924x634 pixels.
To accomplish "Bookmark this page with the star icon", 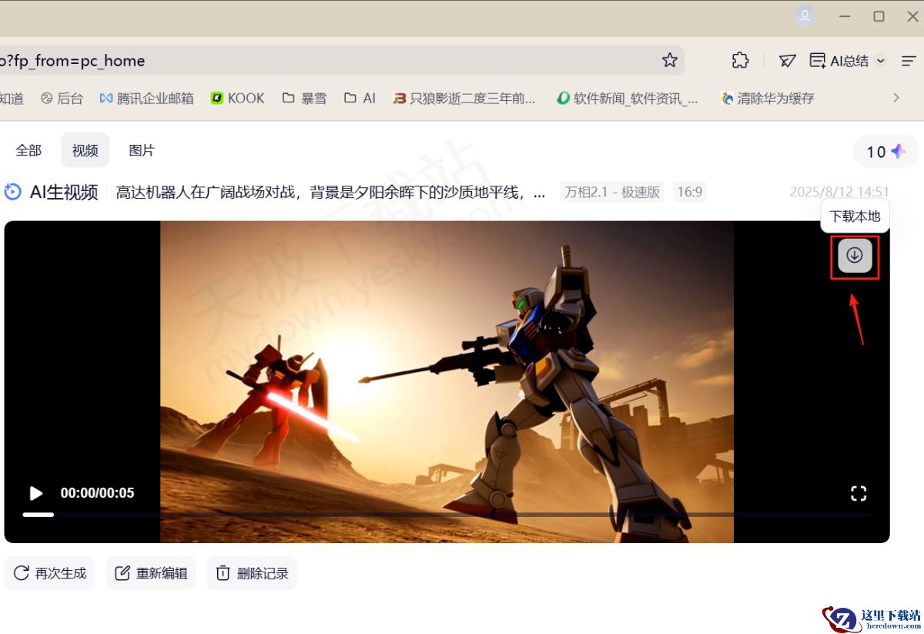I will tap(670, 60).
